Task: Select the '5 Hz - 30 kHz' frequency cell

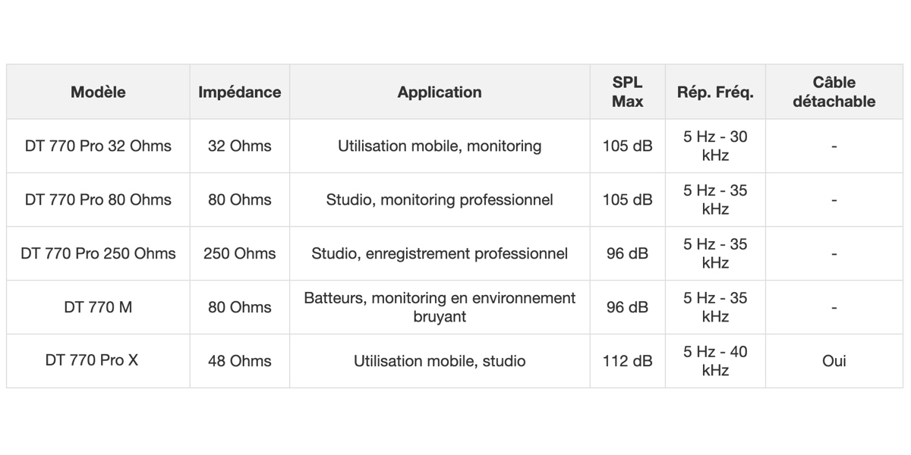Action: [715, 146]
